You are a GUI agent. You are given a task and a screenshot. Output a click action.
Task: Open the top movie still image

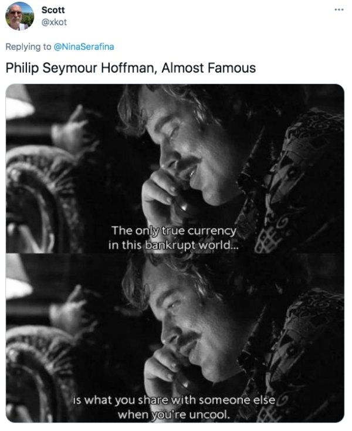click(175, 169)
